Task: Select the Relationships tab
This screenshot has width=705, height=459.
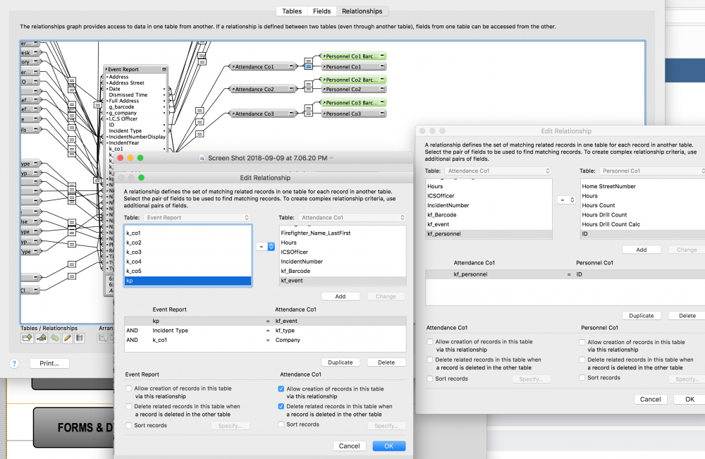Action: click(x=362, y=11)
